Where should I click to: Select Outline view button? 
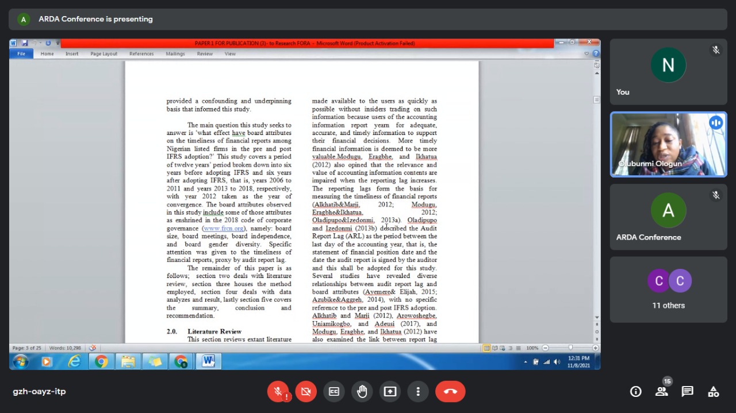tap(511, 348)
